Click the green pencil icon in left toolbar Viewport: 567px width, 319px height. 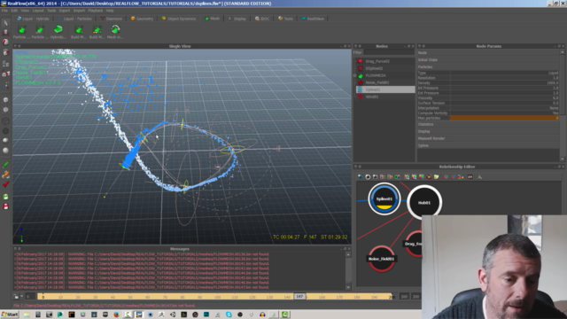pyautogui.click(x=5, y=165)
